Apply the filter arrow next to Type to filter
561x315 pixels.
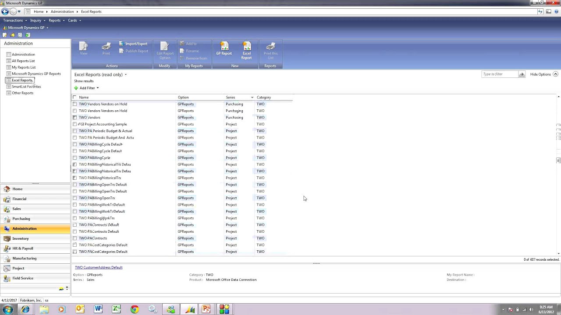(522, 74)
